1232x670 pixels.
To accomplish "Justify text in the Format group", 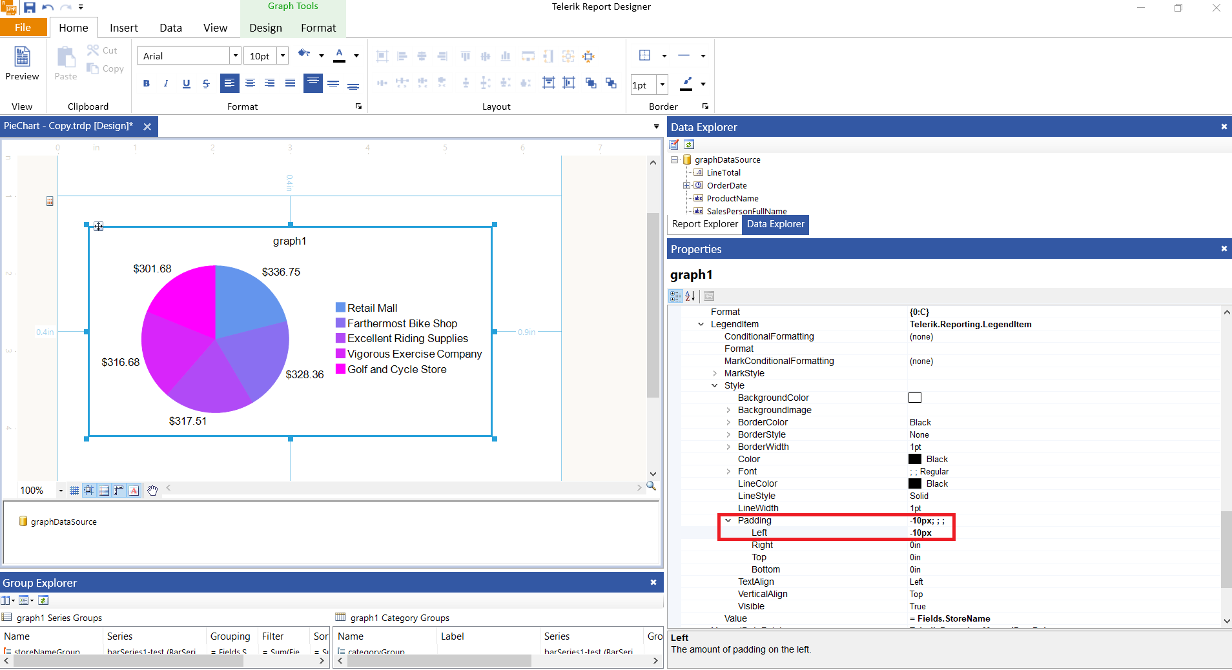I will [x=291, y=83].
